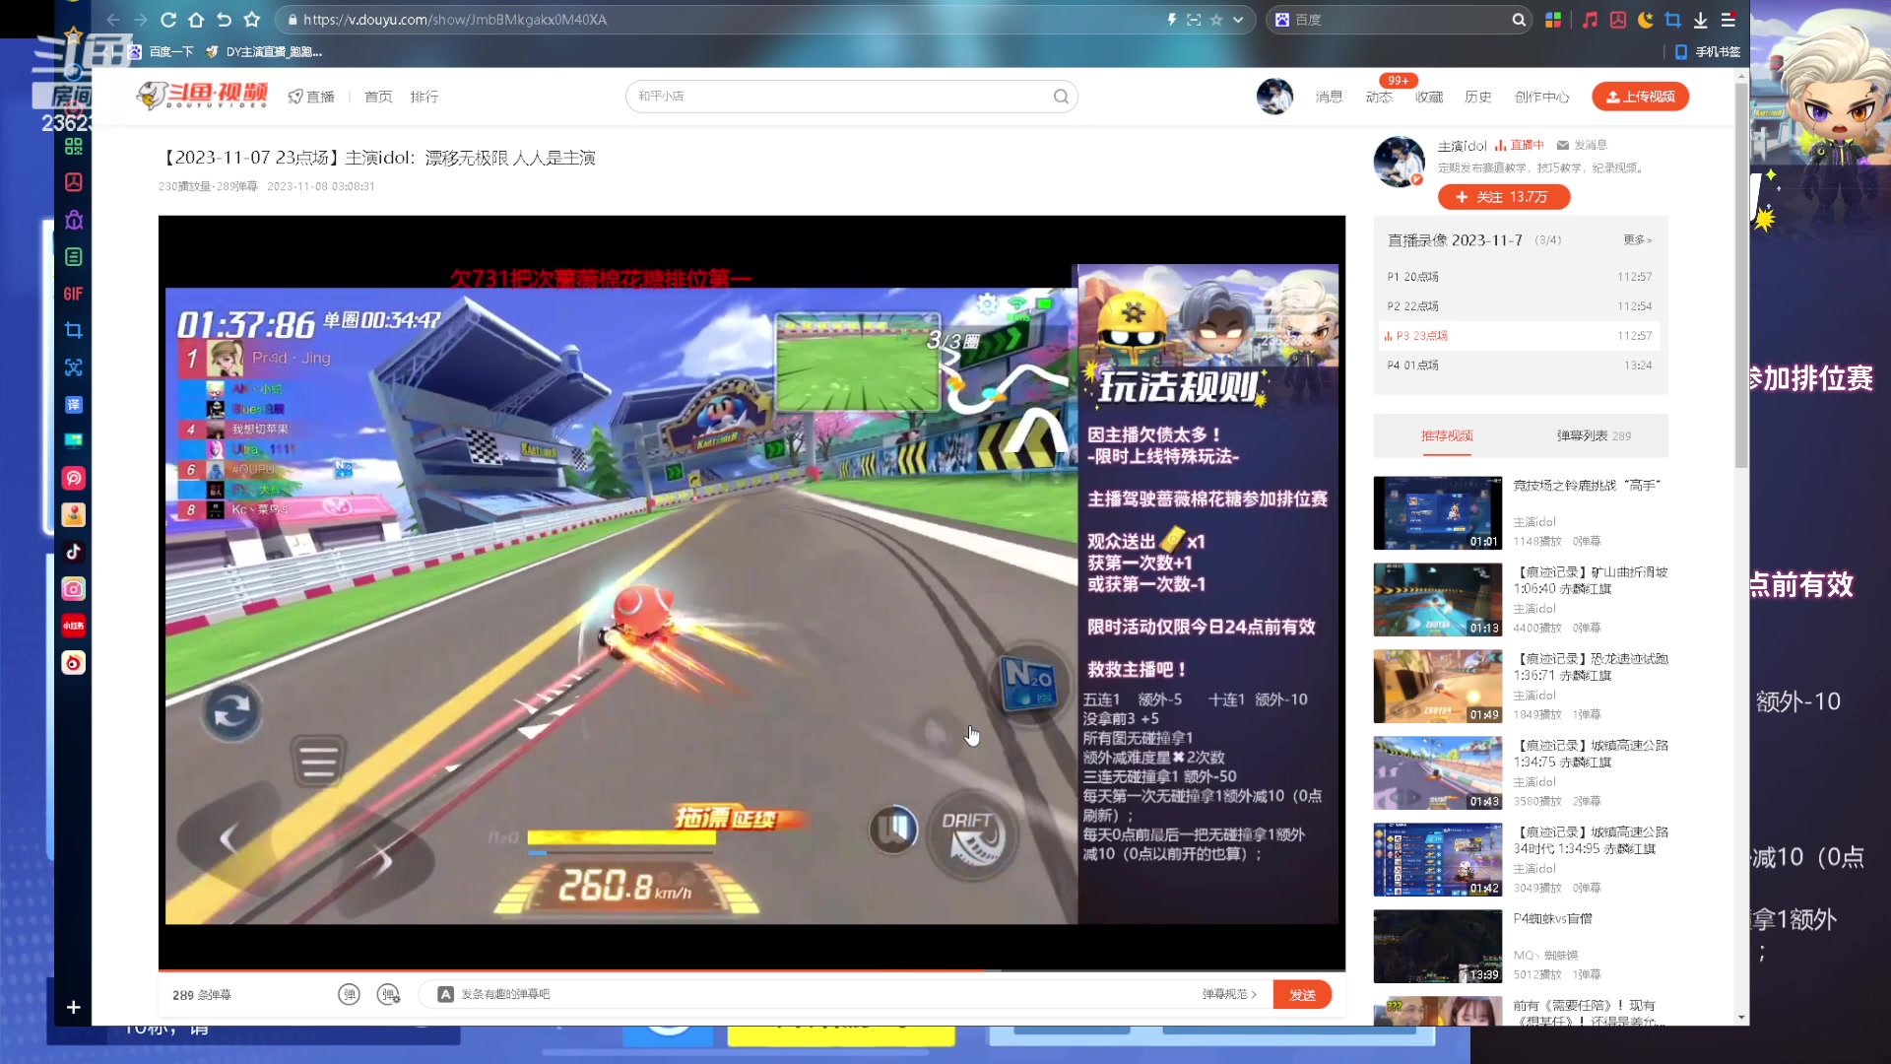Expand the address bar dropdown chevron
Viewport: 1891px width, 1064px height.
(x=1238, y=20)
